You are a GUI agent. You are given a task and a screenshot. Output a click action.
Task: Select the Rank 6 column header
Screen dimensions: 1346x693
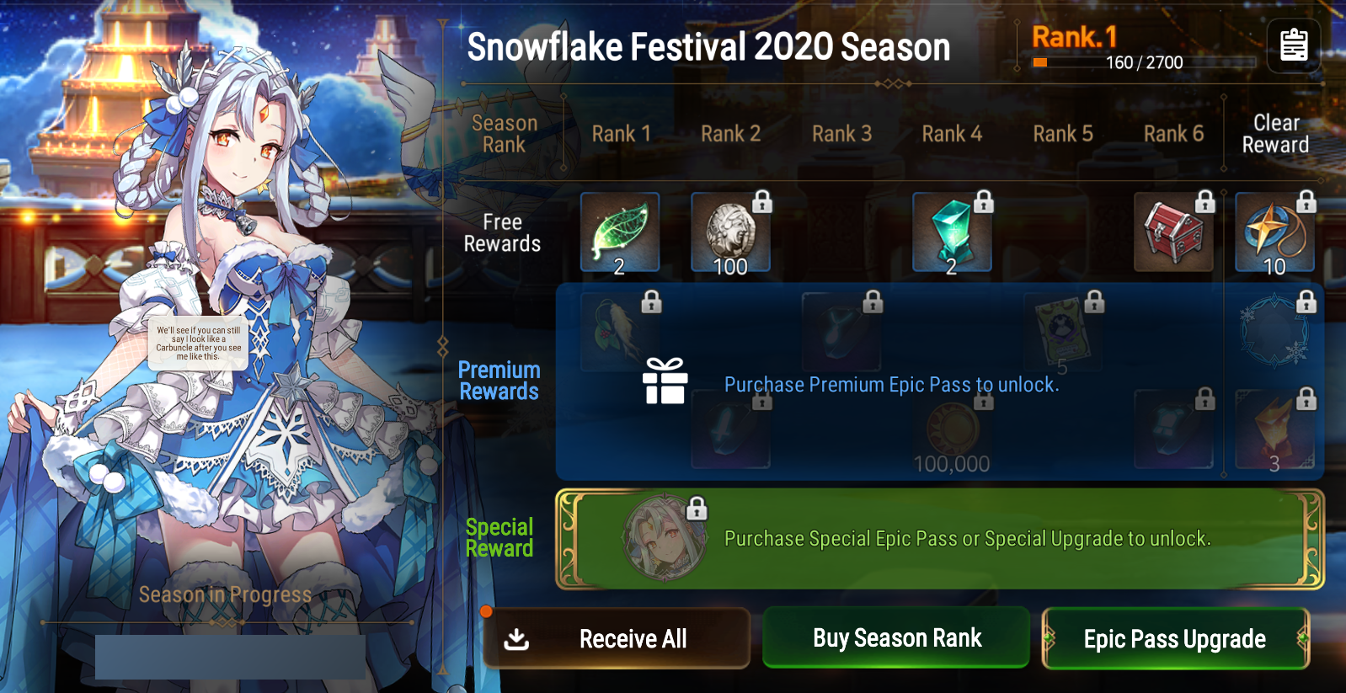(1173, 134)
